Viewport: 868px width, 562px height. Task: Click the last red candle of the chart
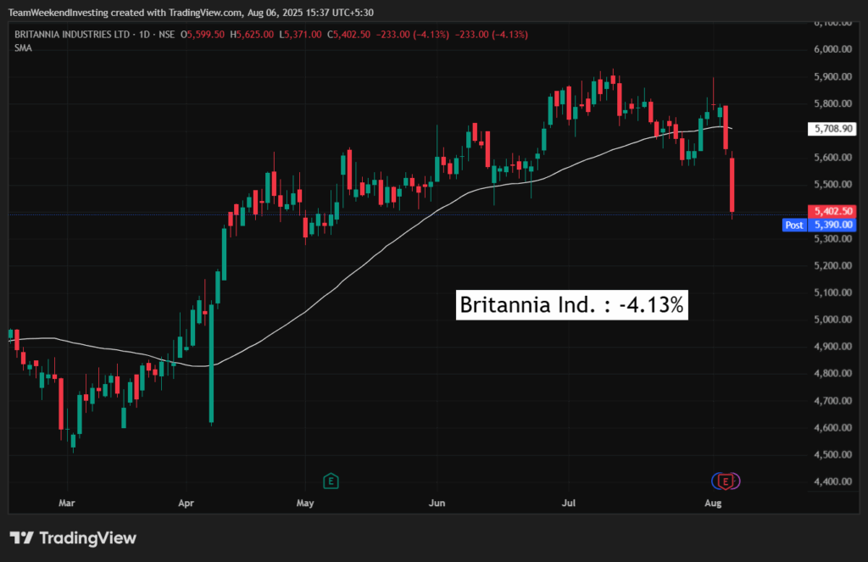(732, 185)
